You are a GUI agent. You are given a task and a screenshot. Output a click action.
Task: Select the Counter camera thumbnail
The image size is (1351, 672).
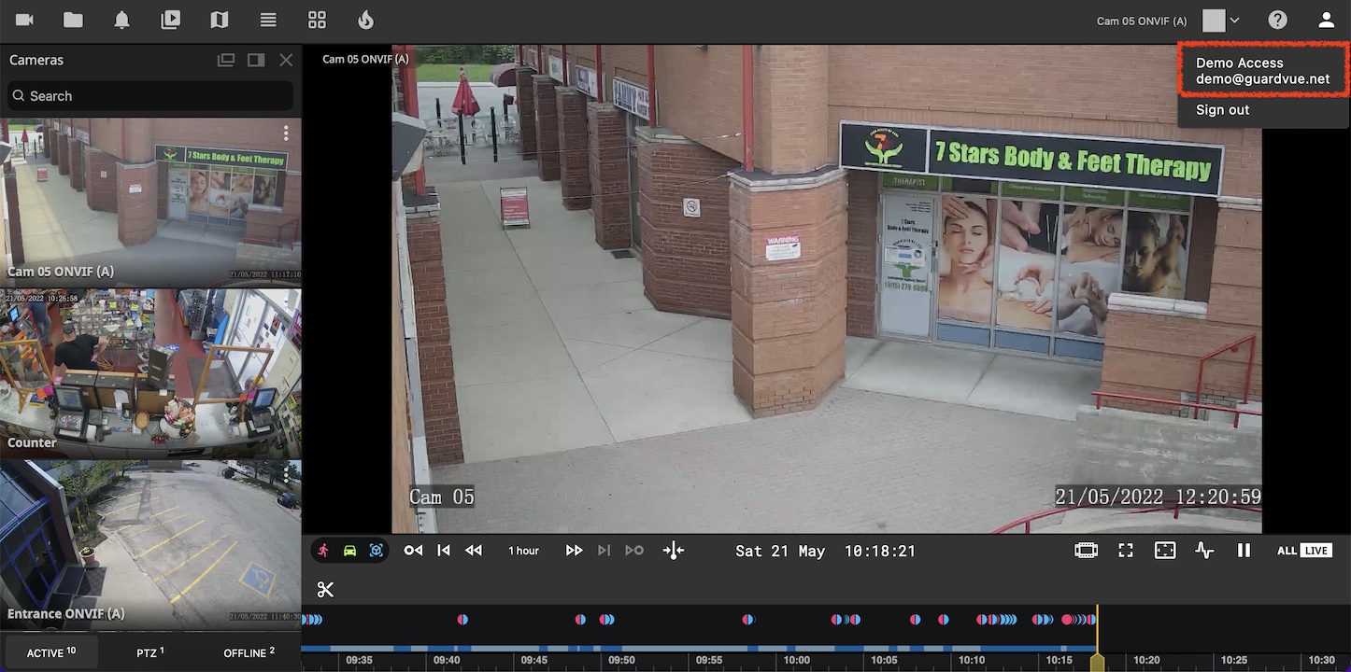pos(150,373)
